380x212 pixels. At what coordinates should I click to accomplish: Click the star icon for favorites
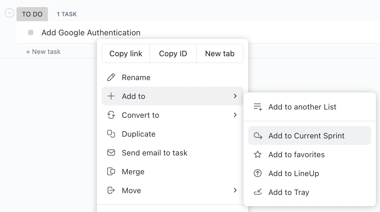(x=258, y=155)
